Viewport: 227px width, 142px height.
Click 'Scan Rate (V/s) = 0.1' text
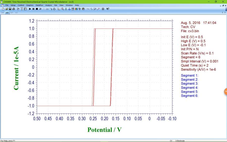coord(197,53)
